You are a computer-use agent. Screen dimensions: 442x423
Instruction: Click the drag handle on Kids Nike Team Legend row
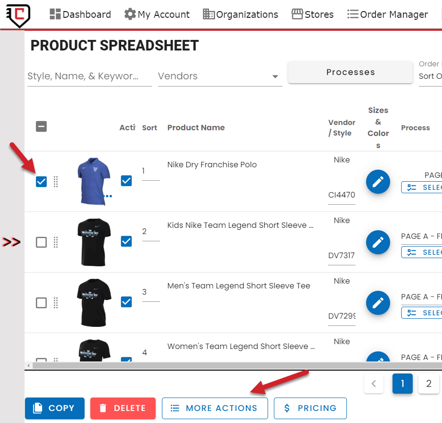coord(56,242)
